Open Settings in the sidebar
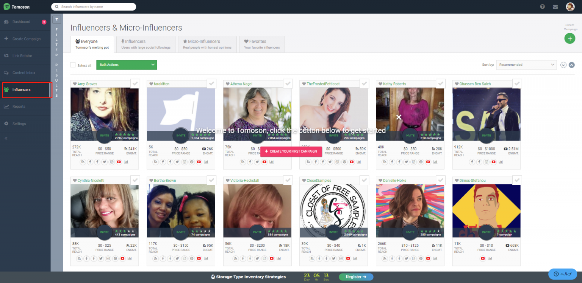This screenshot has height=283, width=582. (x=25, y=124)
